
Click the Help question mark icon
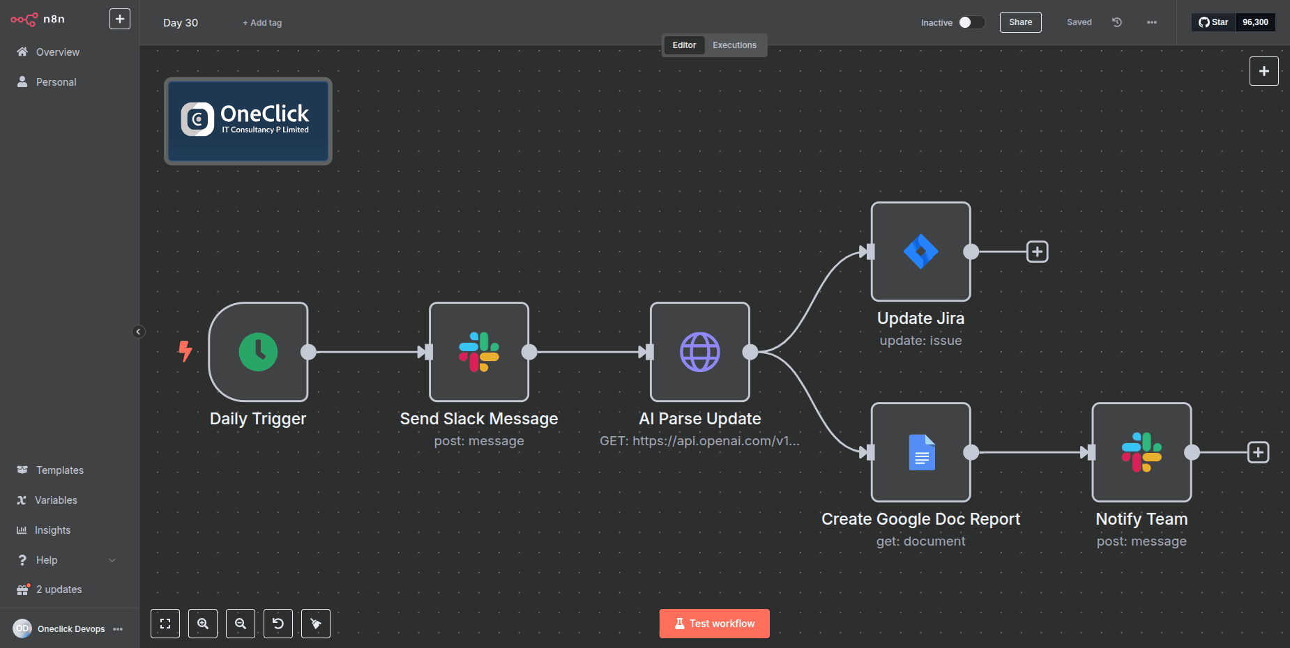pos(22,560)
